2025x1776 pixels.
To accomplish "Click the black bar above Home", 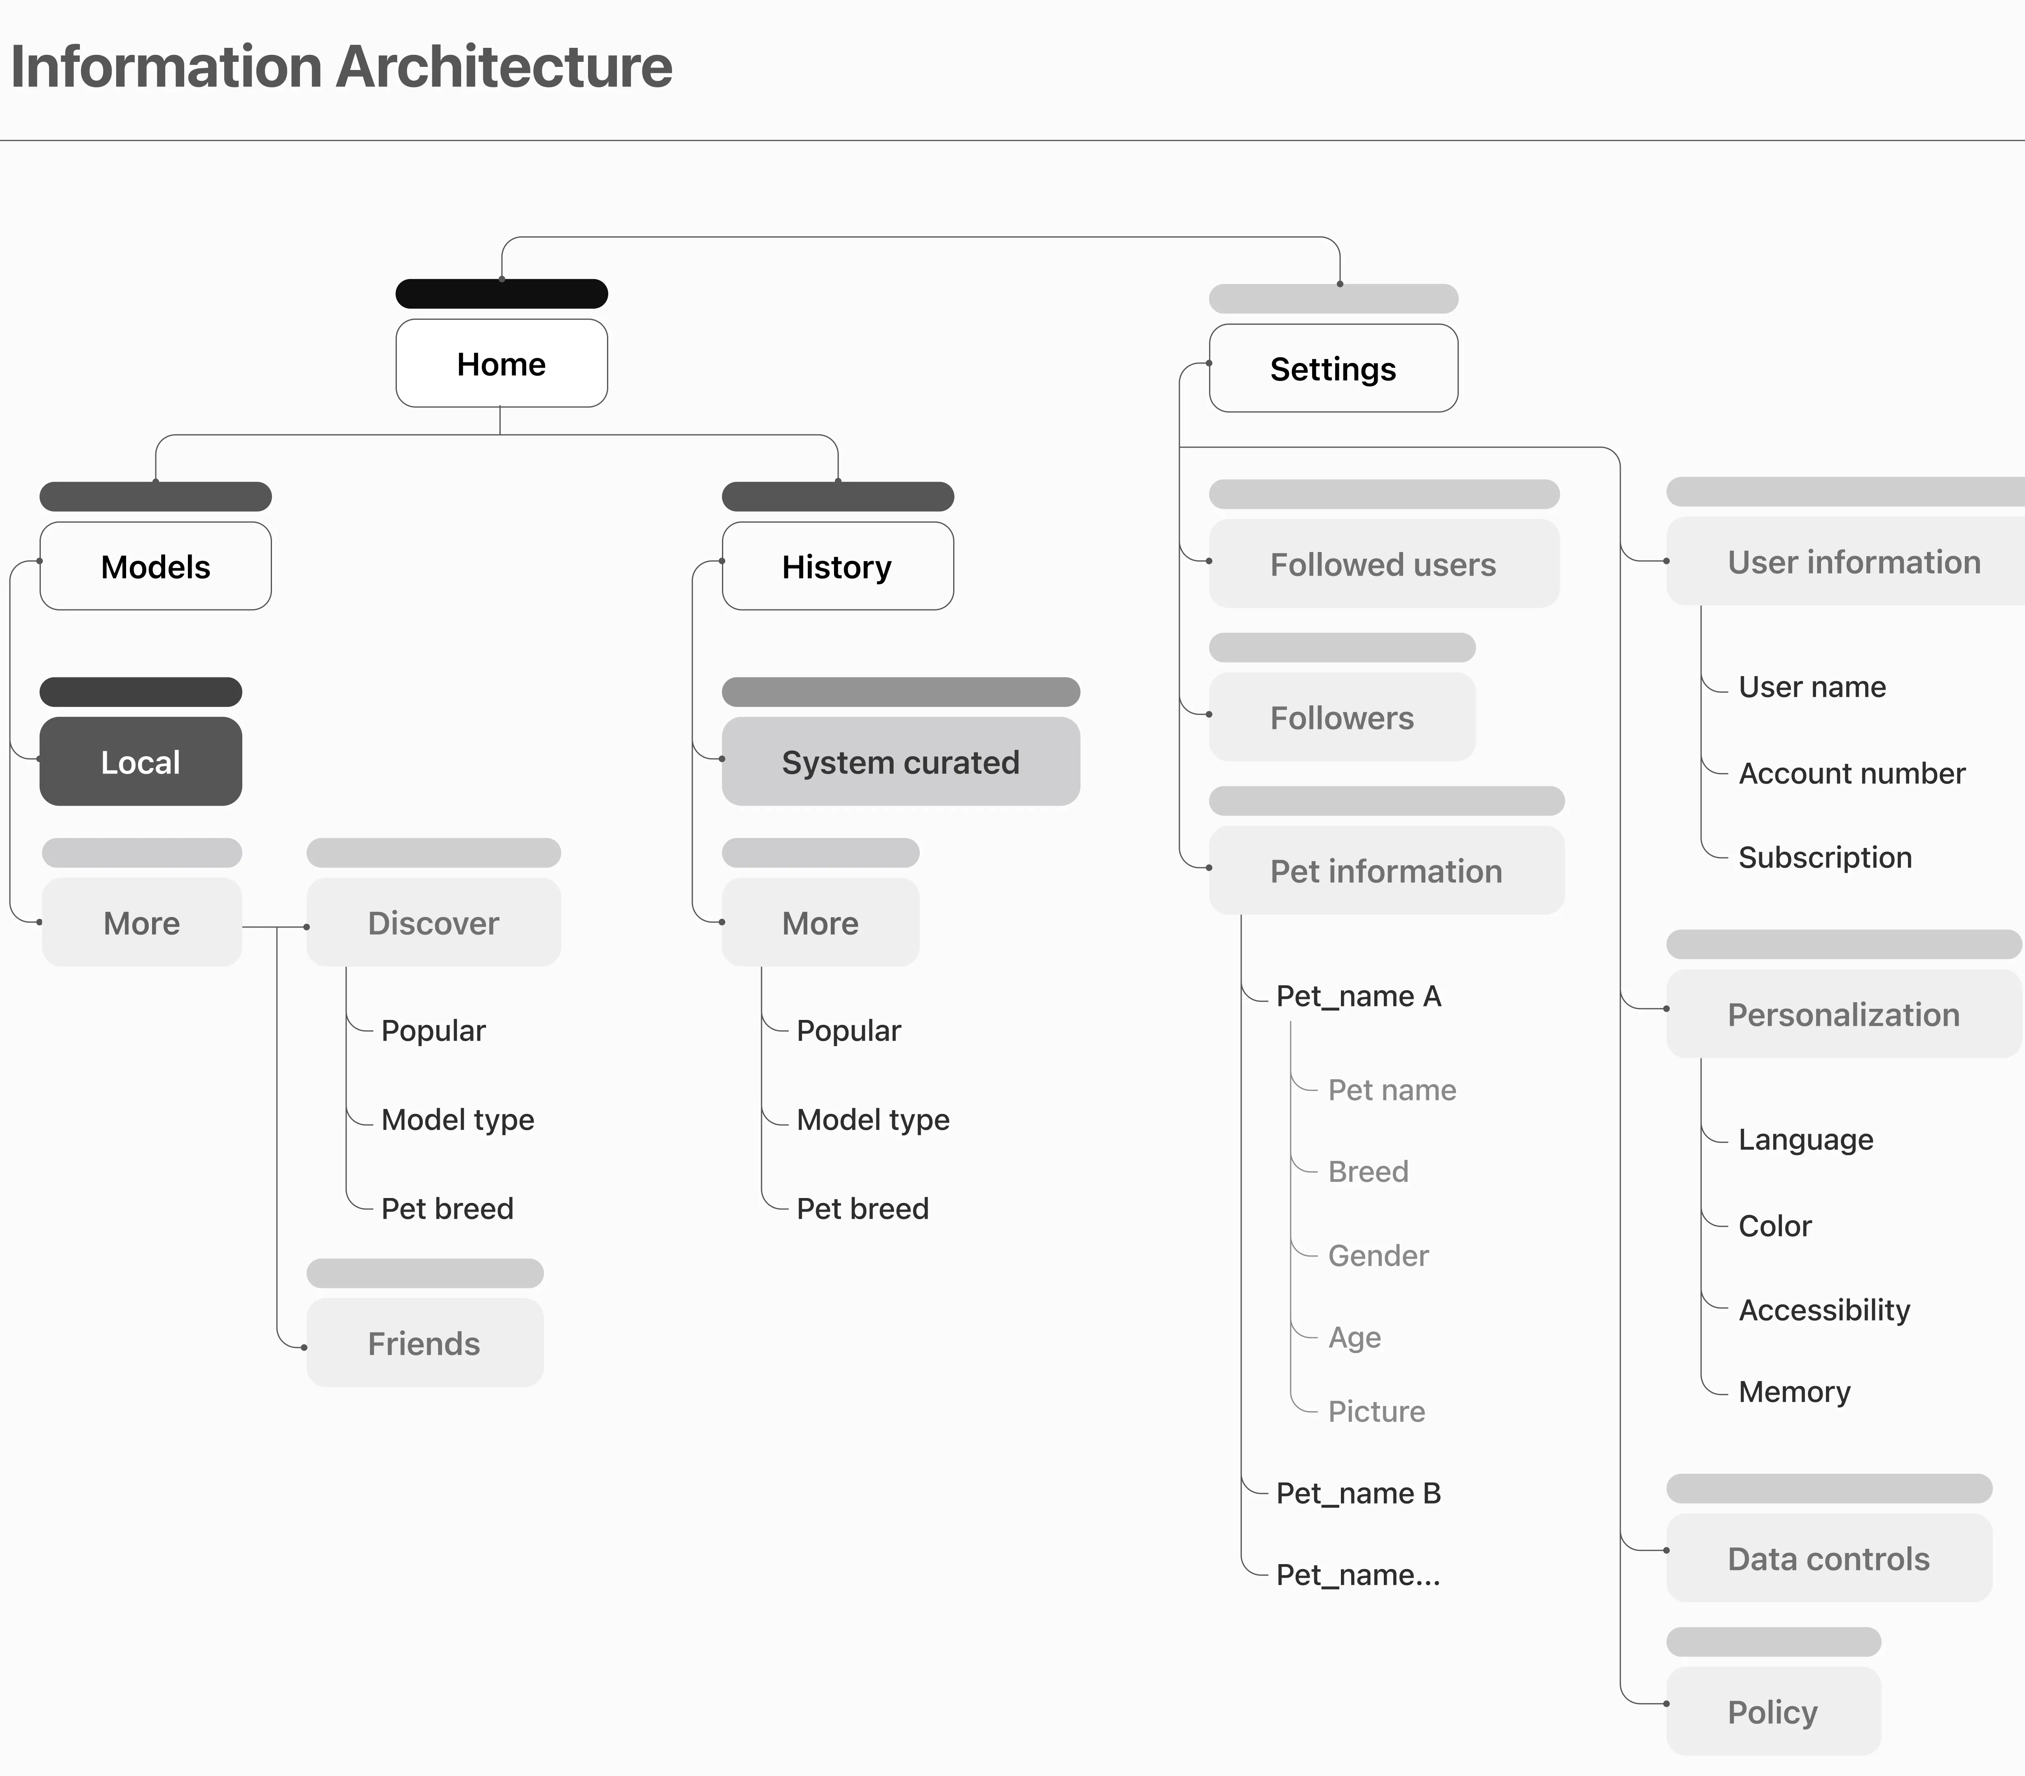I will (501, 294).
